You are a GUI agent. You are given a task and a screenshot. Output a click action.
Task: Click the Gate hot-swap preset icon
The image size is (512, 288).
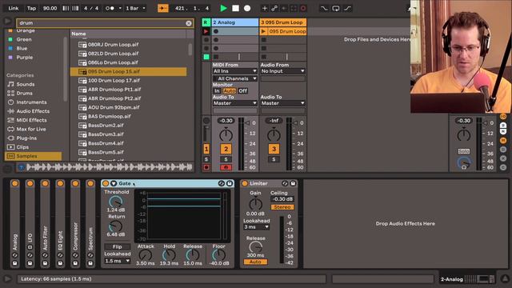click(x=221, y=183)
